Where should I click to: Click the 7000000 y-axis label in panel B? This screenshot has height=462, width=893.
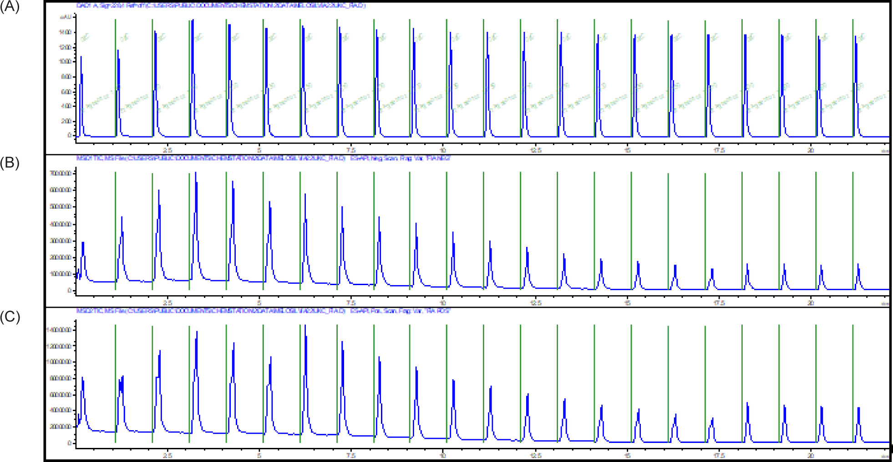pyautogui.click(x=61, y=174)
